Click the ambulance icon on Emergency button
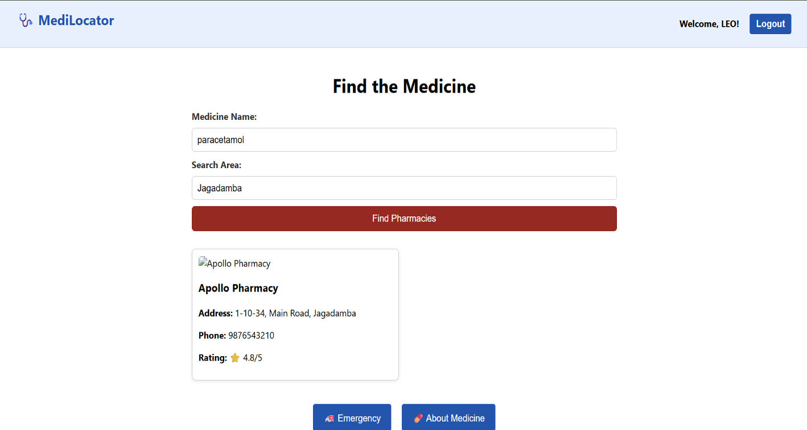The image size is (807, 430). [330, 419]
